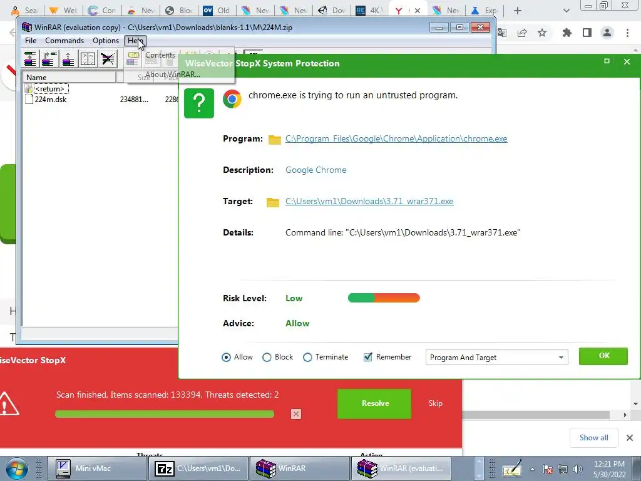Click the Extract To toolbar icon in WinRAR
This screenshot has height=481, width=641.
(x=49, y=58)
